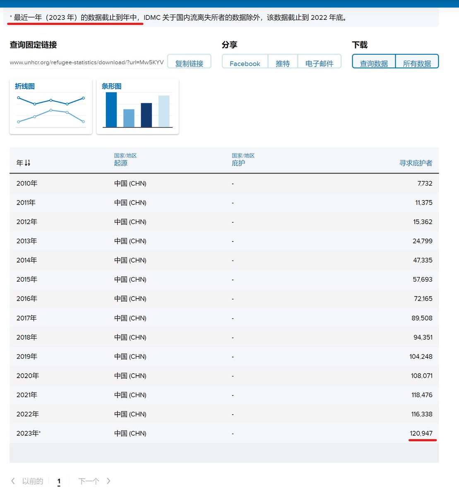This screenshot has width=459, height=497.
Task: Click the next-page chevron arrow icon
Action: point(108,481)
